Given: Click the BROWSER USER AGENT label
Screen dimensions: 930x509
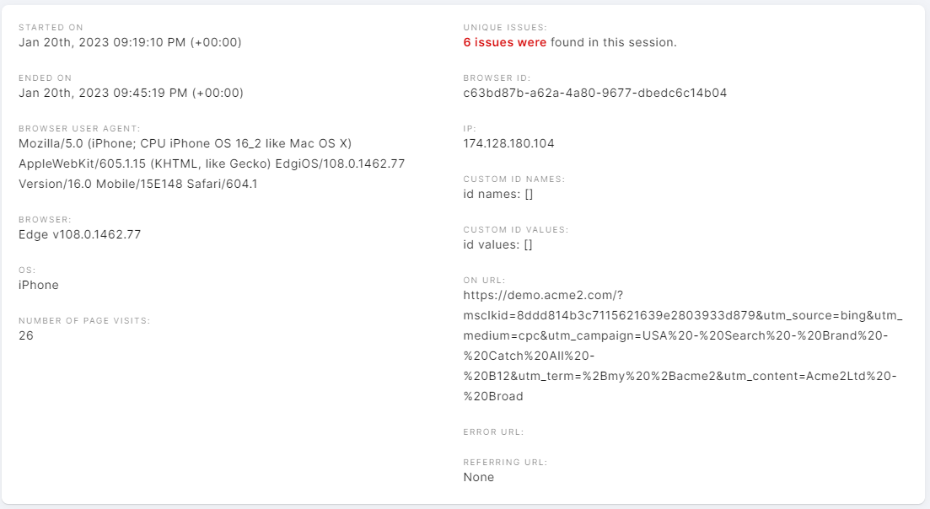Looking at the screenshot, I should click(x=79, y=129).
